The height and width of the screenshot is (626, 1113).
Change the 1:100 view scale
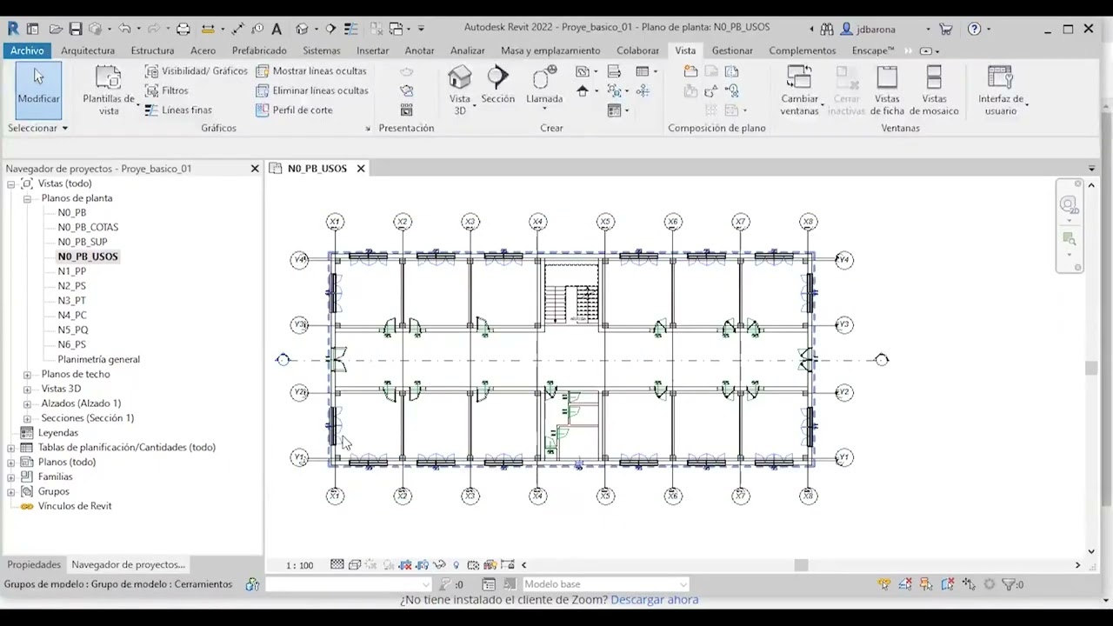click(299, 565)
